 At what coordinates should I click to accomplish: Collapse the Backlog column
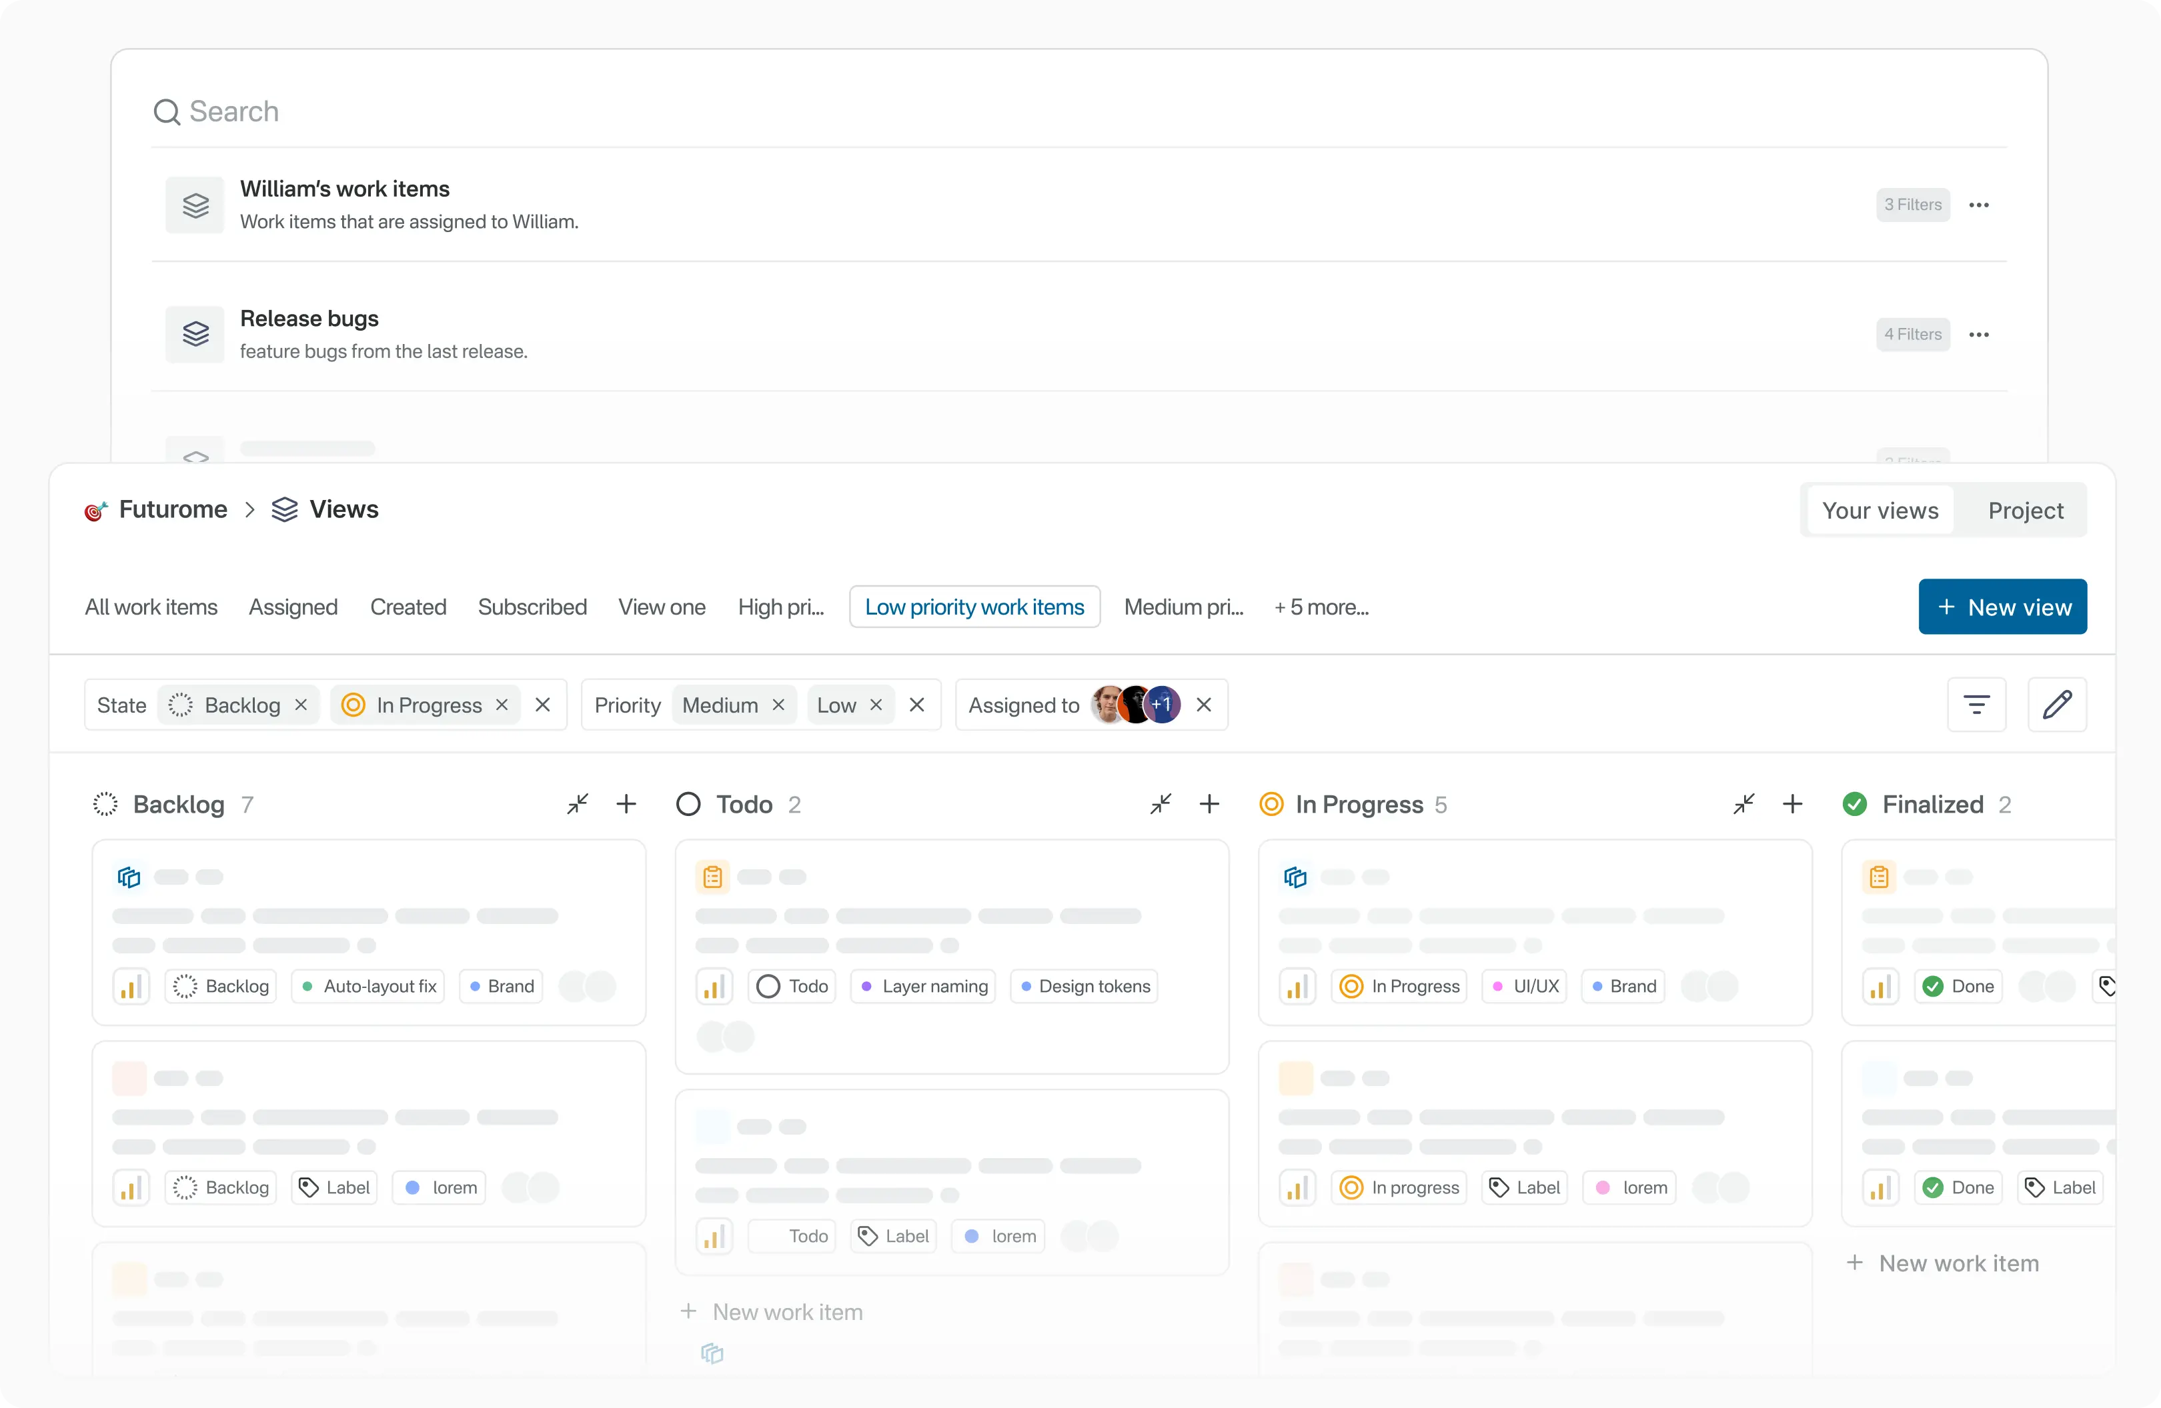(x=578, y=804)
